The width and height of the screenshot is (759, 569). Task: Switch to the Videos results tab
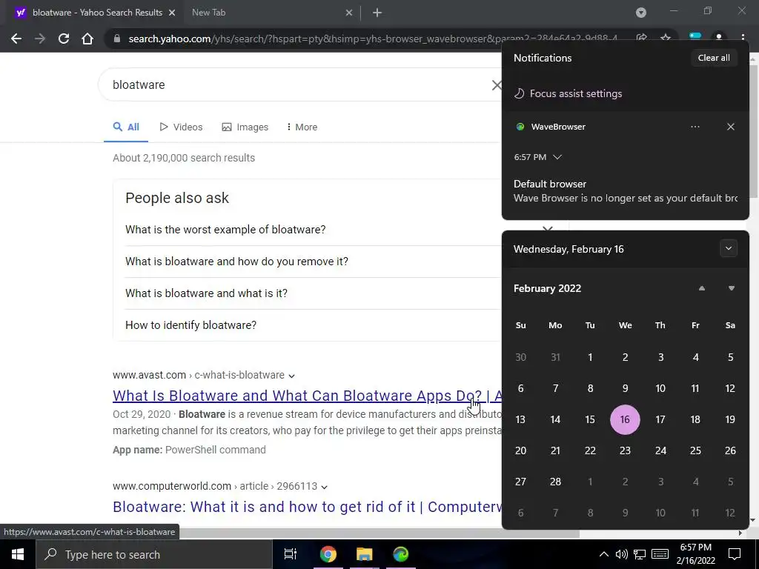point(181,127)
